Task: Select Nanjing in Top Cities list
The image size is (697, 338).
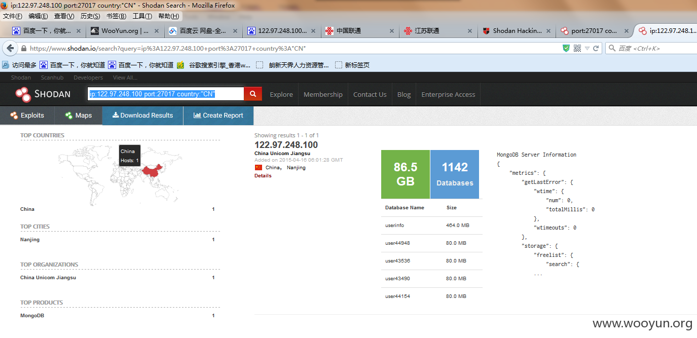Action: tap(30, 240)
